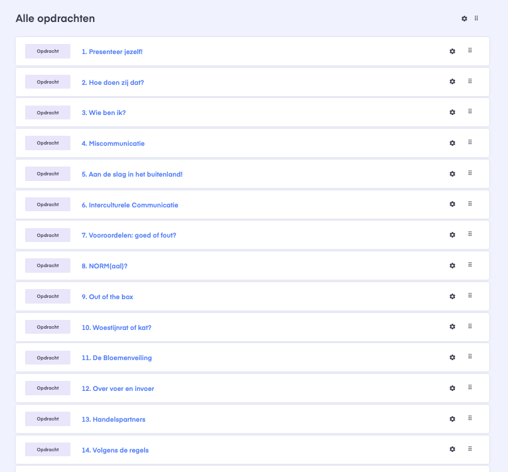Image resolution: width=508 pixels, height=472 pixels.
Task: Click drag handle for 6. Interculturele Communicatie
Action: (470, 204)
